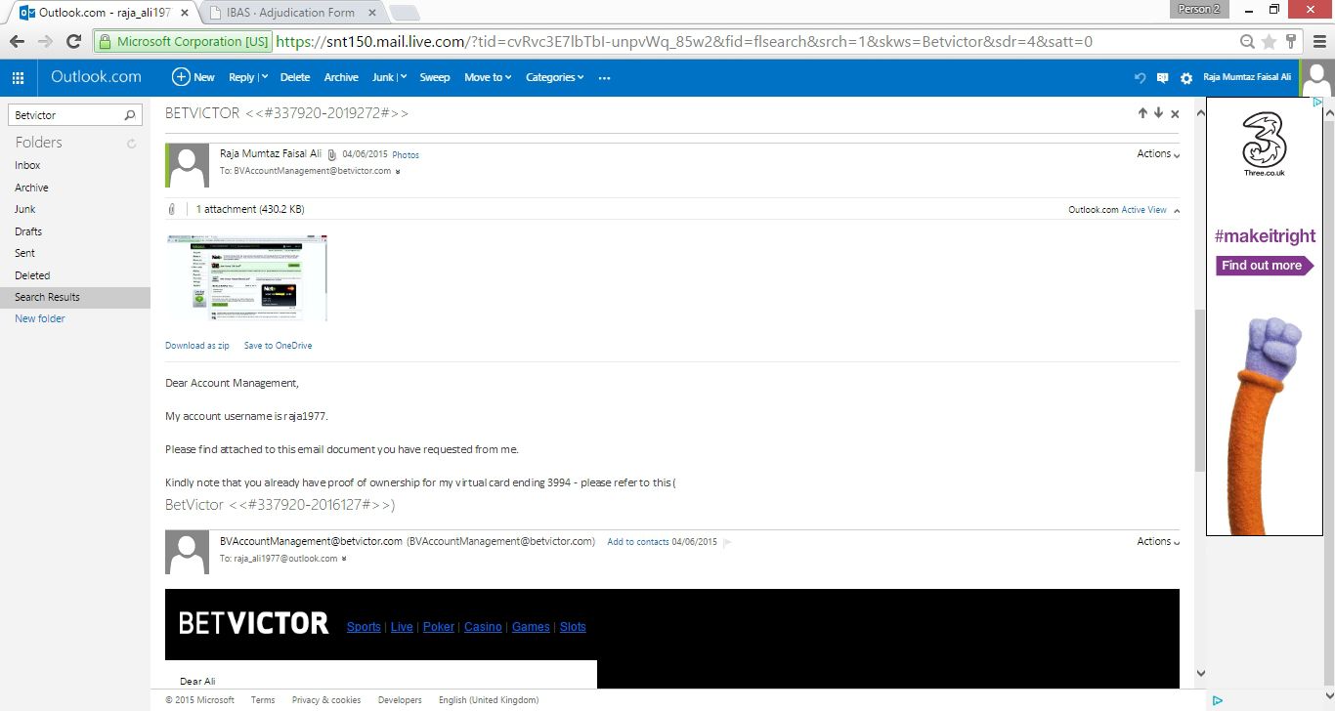
Task: Switch to the IBAS - Adjudication Form tab
Action: coord(289,13)
